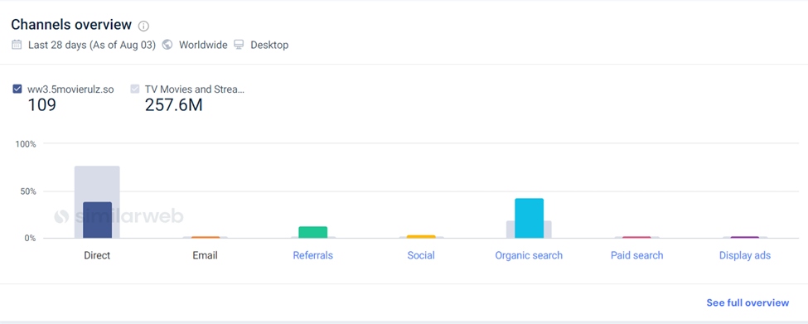Toggle the TV Movies and Streaming checkbox
This screenshot has height=324, width=808.
[135, 89]
